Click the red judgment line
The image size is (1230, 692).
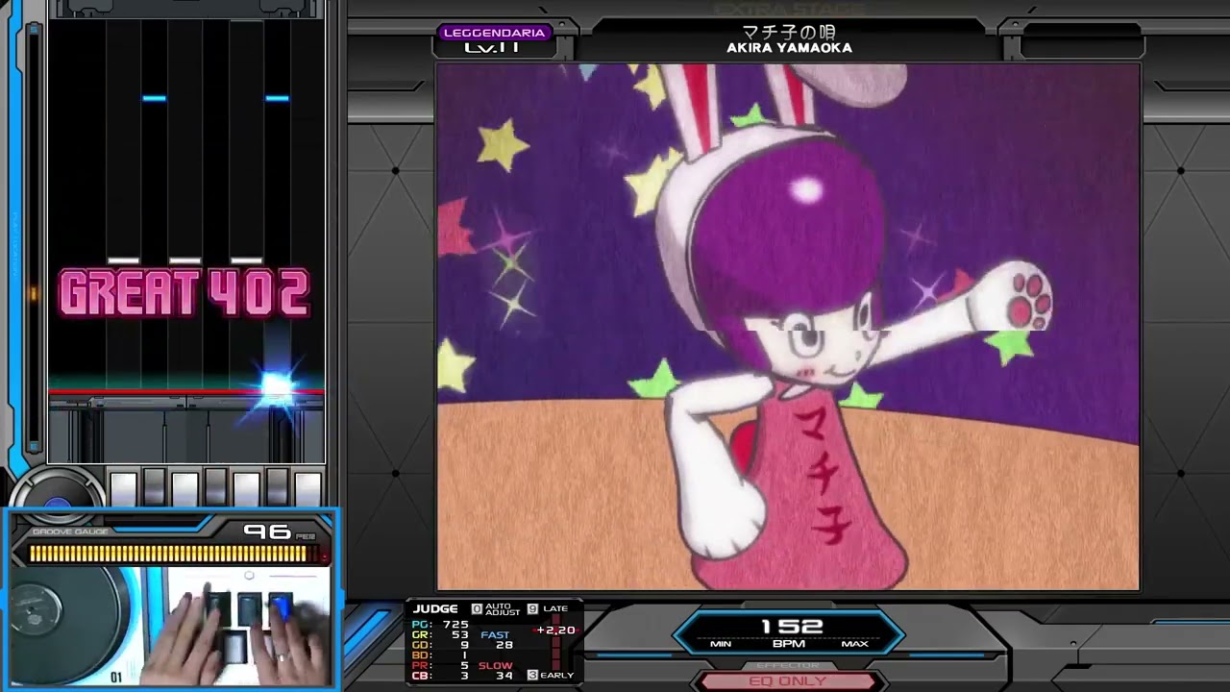186,392
